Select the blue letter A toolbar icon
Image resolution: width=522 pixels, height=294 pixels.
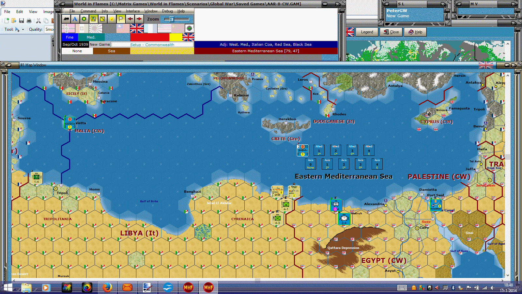tap(75, 19)
